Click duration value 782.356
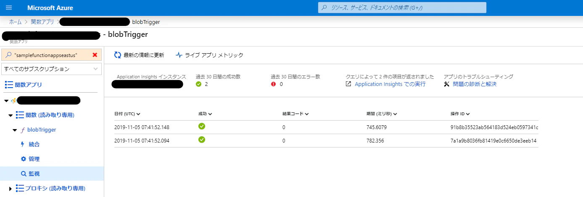This screenshot has height=197, width=583. tap(375, 140)
